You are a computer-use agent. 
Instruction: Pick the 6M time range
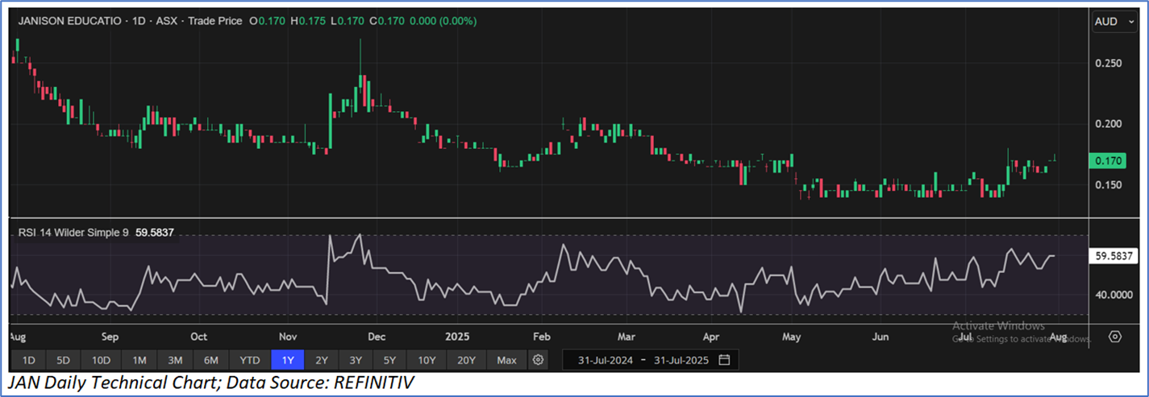point(211,359)
